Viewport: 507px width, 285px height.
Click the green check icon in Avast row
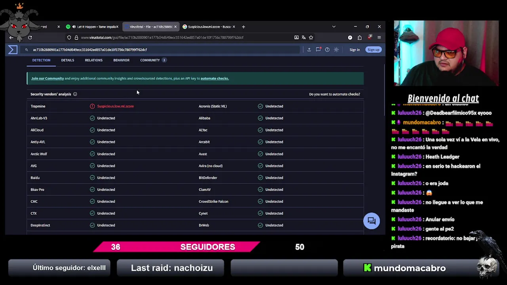click(x=260, y=154)
